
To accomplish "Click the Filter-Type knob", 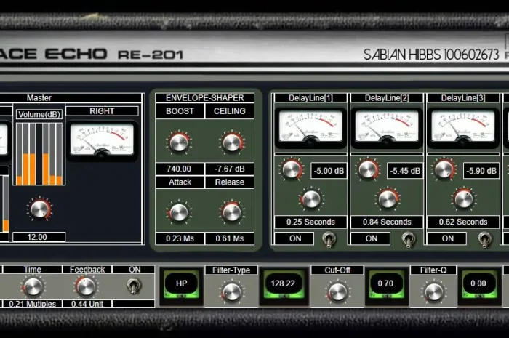I will 231,291.
